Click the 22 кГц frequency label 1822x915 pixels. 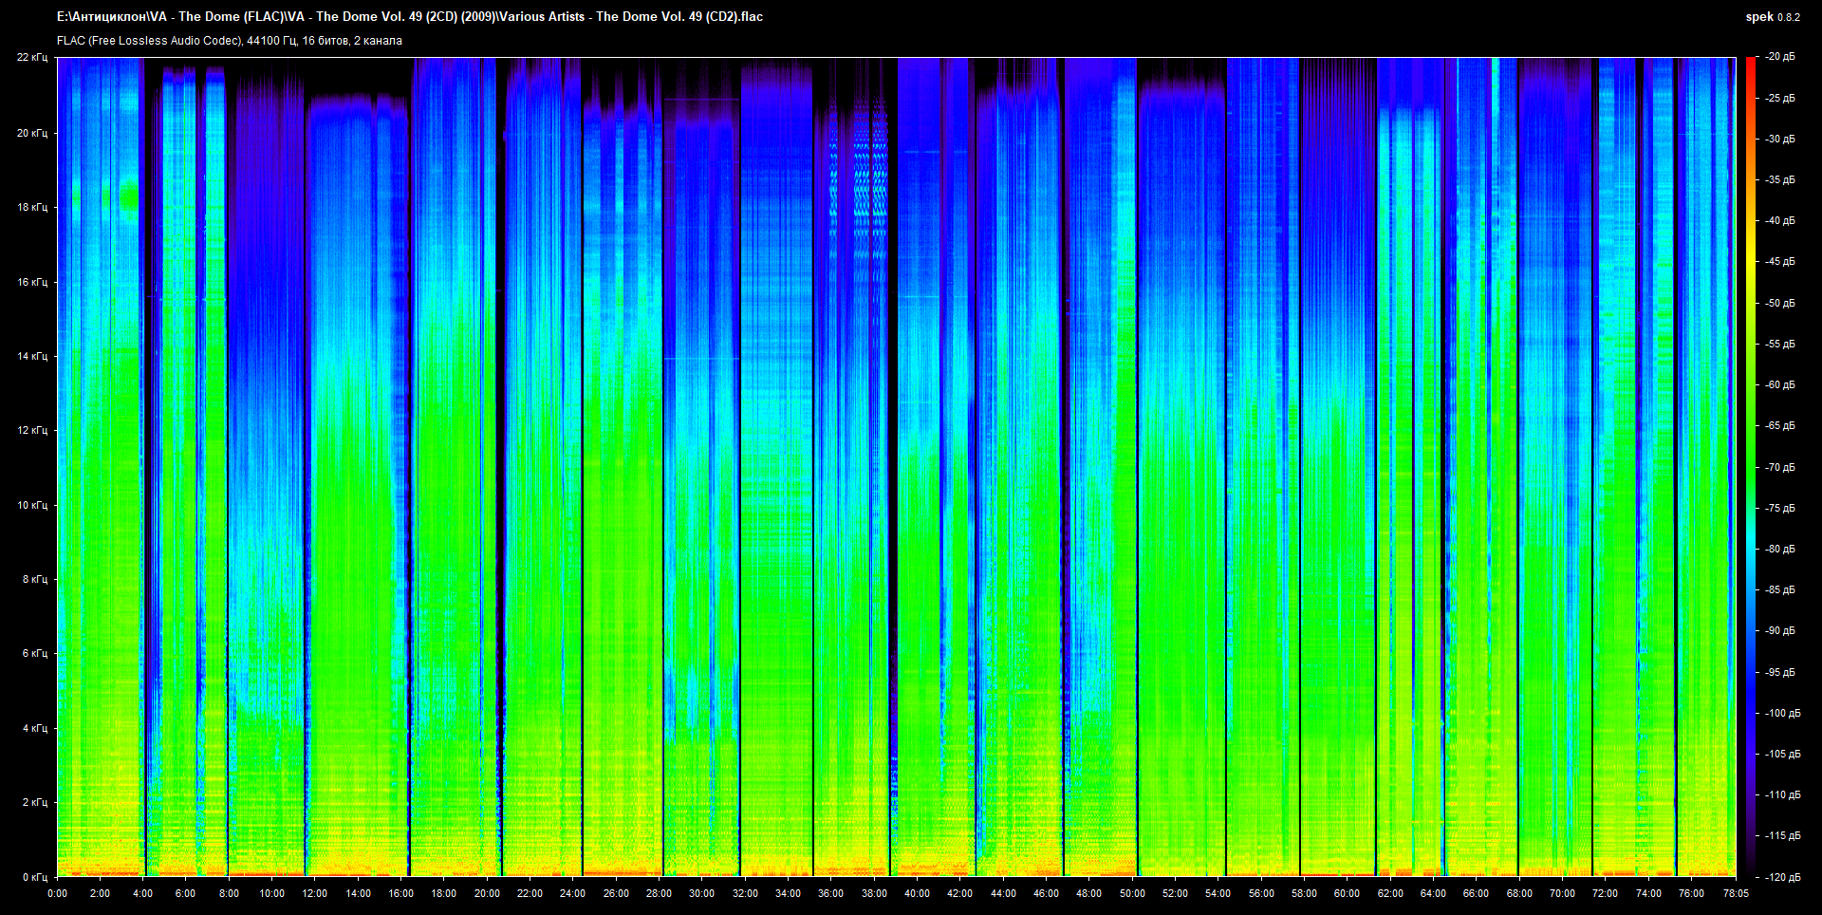(x=31, y=57)
